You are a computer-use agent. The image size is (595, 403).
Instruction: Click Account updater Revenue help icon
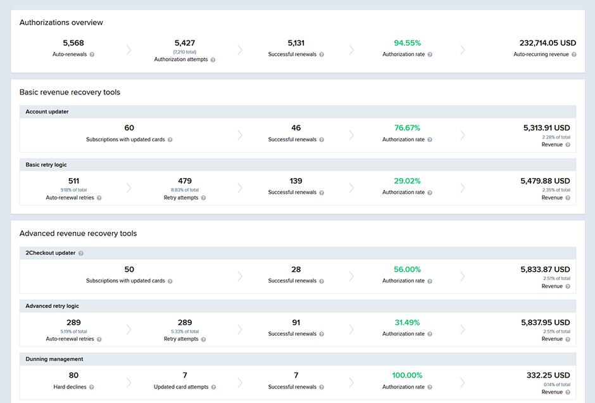pyautogui.click(x=568, y=145)
